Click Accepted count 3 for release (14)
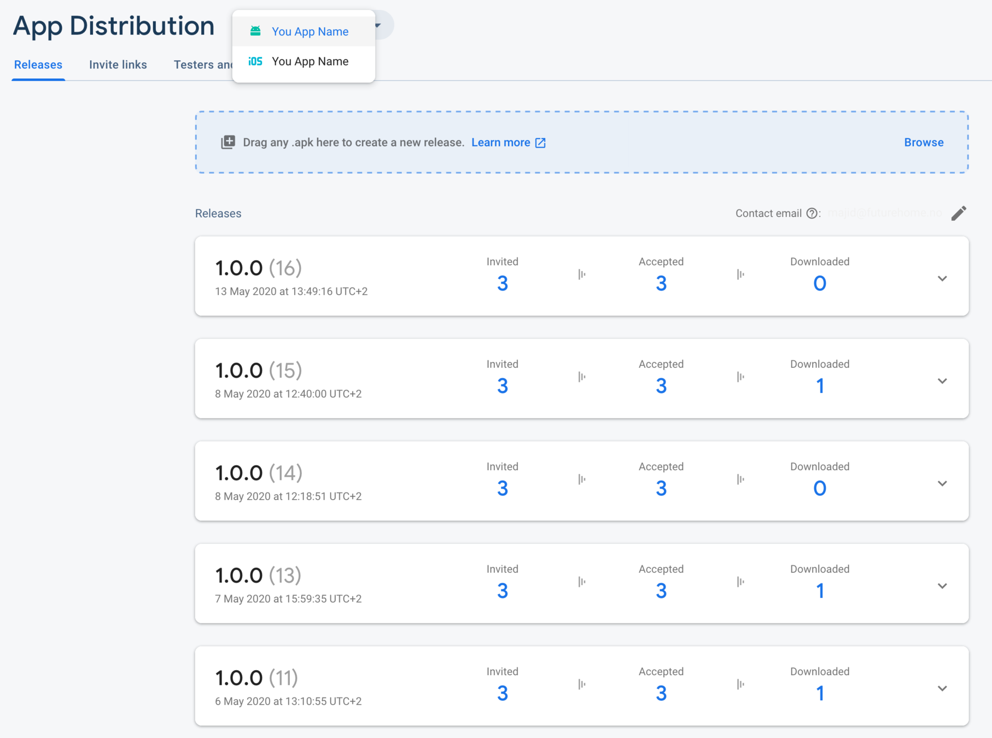Viewport: 992px width, 738px height. pyautogui.click(x=661, y=488)
